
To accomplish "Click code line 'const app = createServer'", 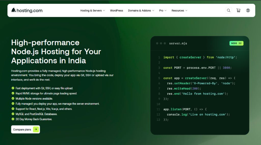I will tap(199, 78).
